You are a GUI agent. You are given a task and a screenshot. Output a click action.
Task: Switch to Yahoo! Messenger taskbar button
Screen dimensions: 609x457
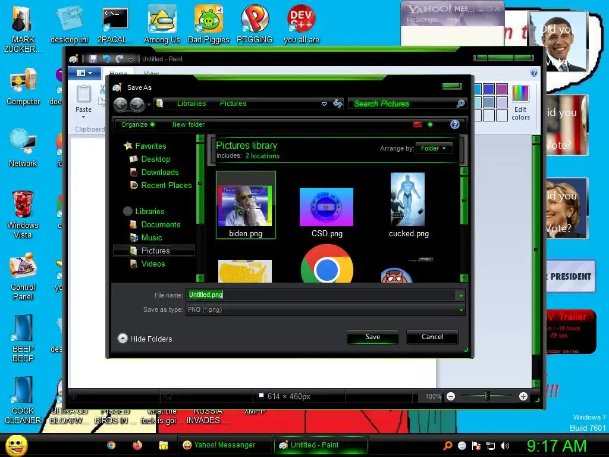click(x=224, y=445)
